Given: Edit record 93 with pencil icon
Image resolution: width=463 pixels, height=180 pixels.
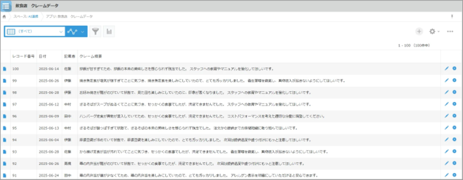Looking at the screenshot, I should click(x=446, y=151).
